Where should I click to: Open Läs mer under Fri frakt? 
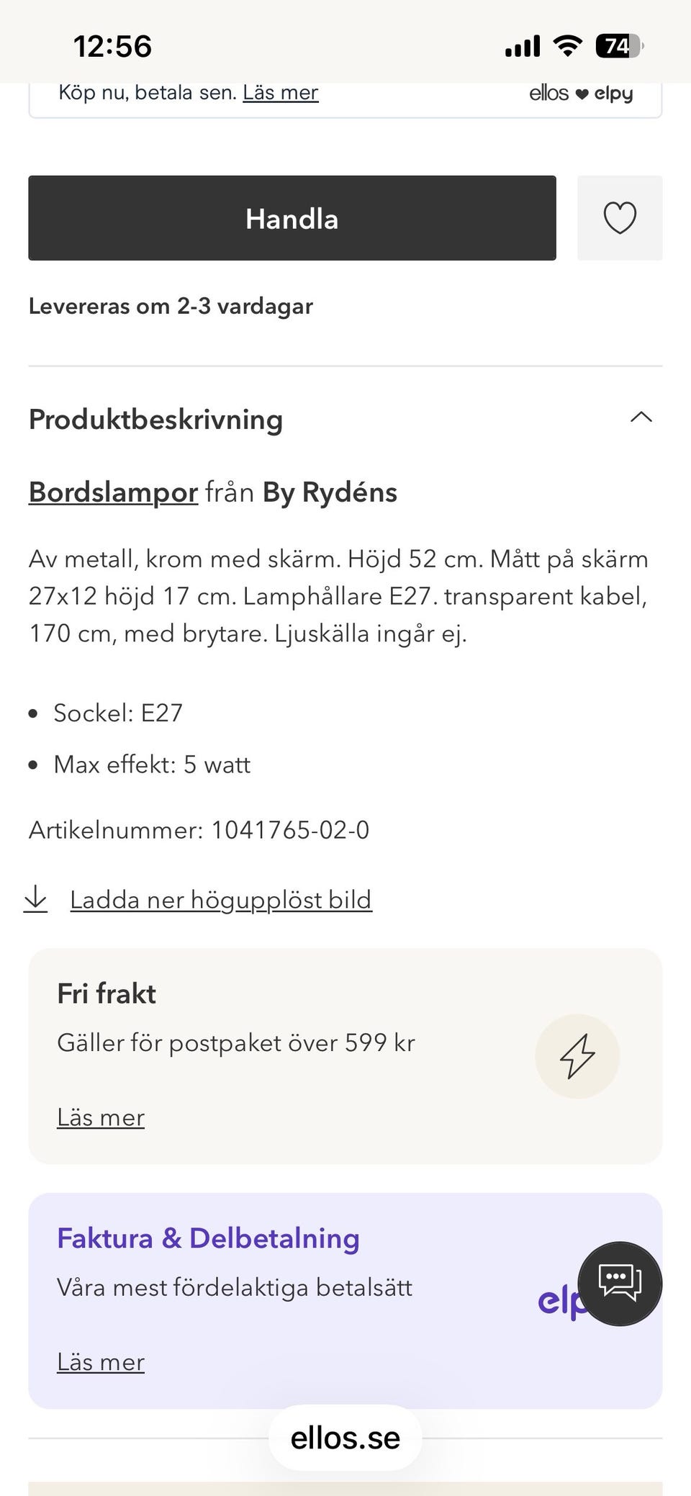[101, 1117]
